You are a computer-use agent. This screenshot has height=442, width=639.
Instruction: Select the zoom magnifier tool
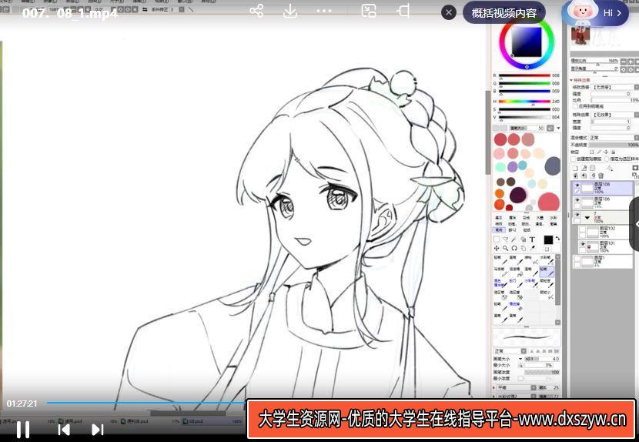pyautogui.click(x=505, y=248)
